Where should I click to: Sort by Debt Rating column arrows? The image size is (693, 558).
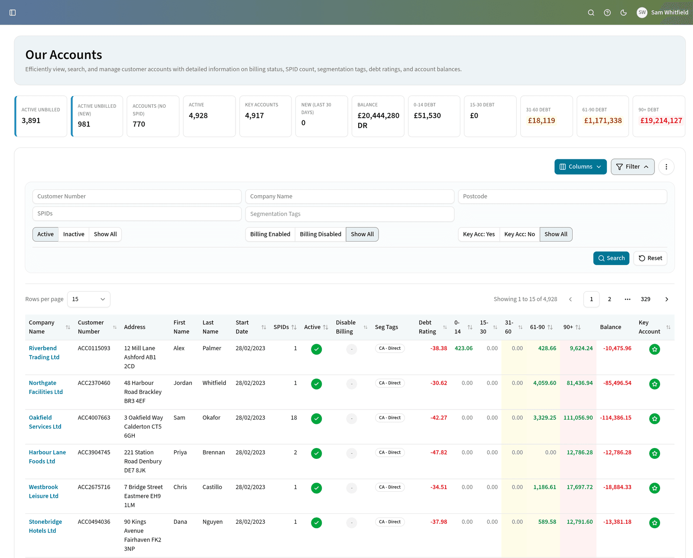[445, 327]
